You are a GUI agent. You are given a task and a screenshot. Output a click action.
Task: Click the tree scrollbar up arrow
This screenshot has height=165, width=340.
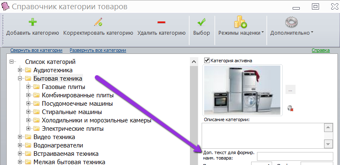[x=194, y=62]
